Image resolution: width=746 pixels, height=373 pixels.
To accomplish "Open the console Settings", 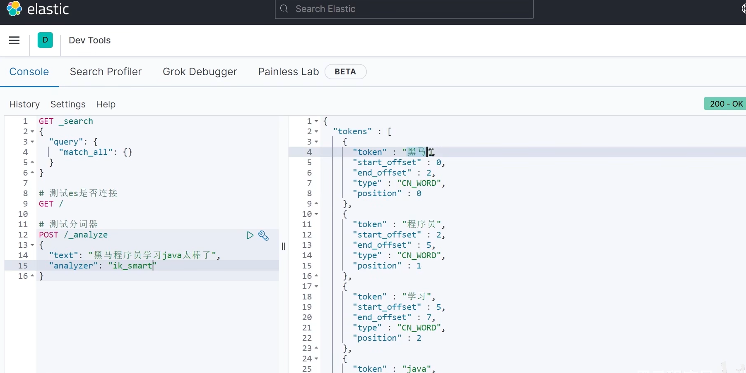I will coord(68,104).
